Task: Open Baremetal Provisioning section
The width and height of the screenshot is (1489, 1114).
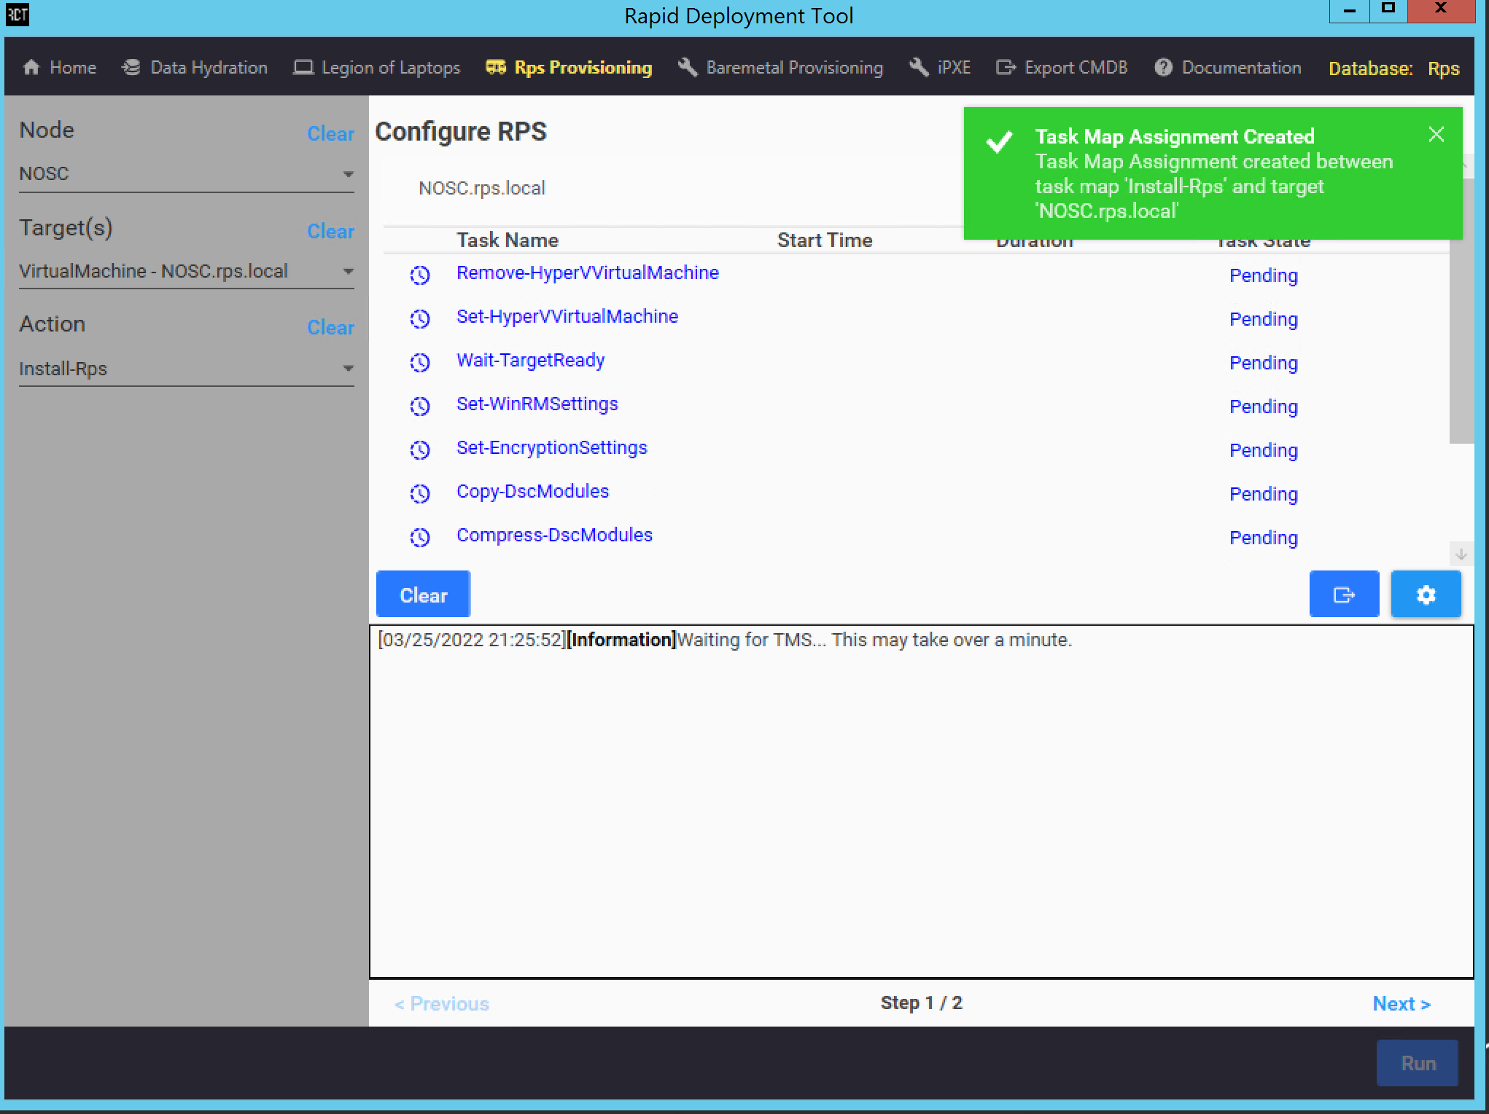Action: click(780, 68)
